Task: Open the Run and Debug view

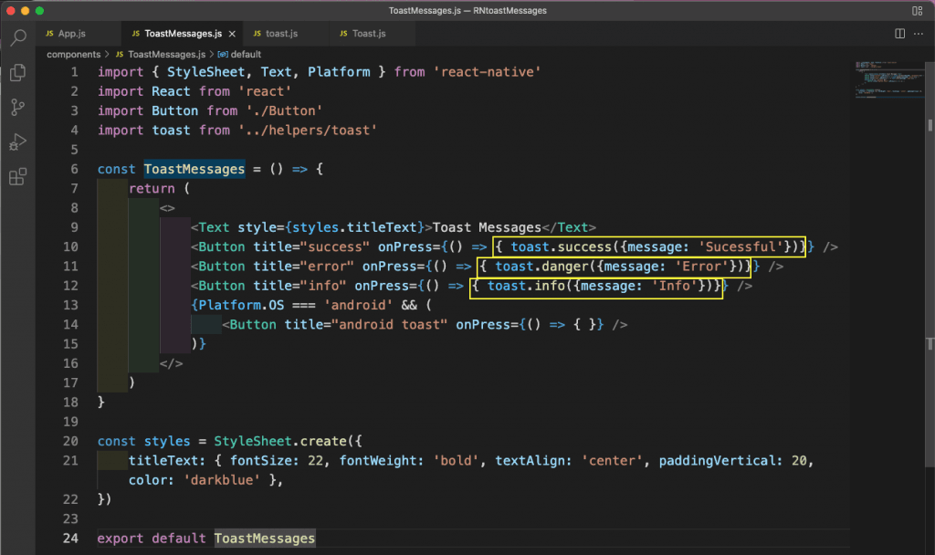Action: tap(17, 142)
